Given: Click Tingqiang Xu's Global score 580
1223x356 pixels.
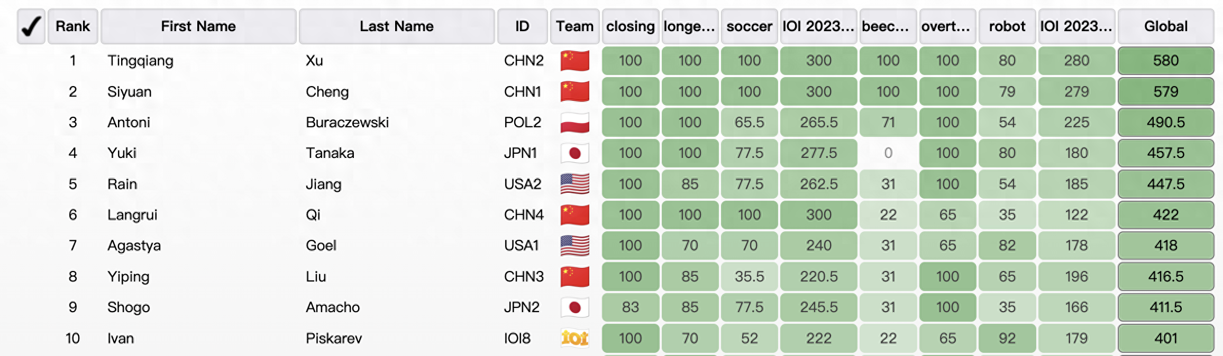Looking at the screenshot, I should point(1165,61).
